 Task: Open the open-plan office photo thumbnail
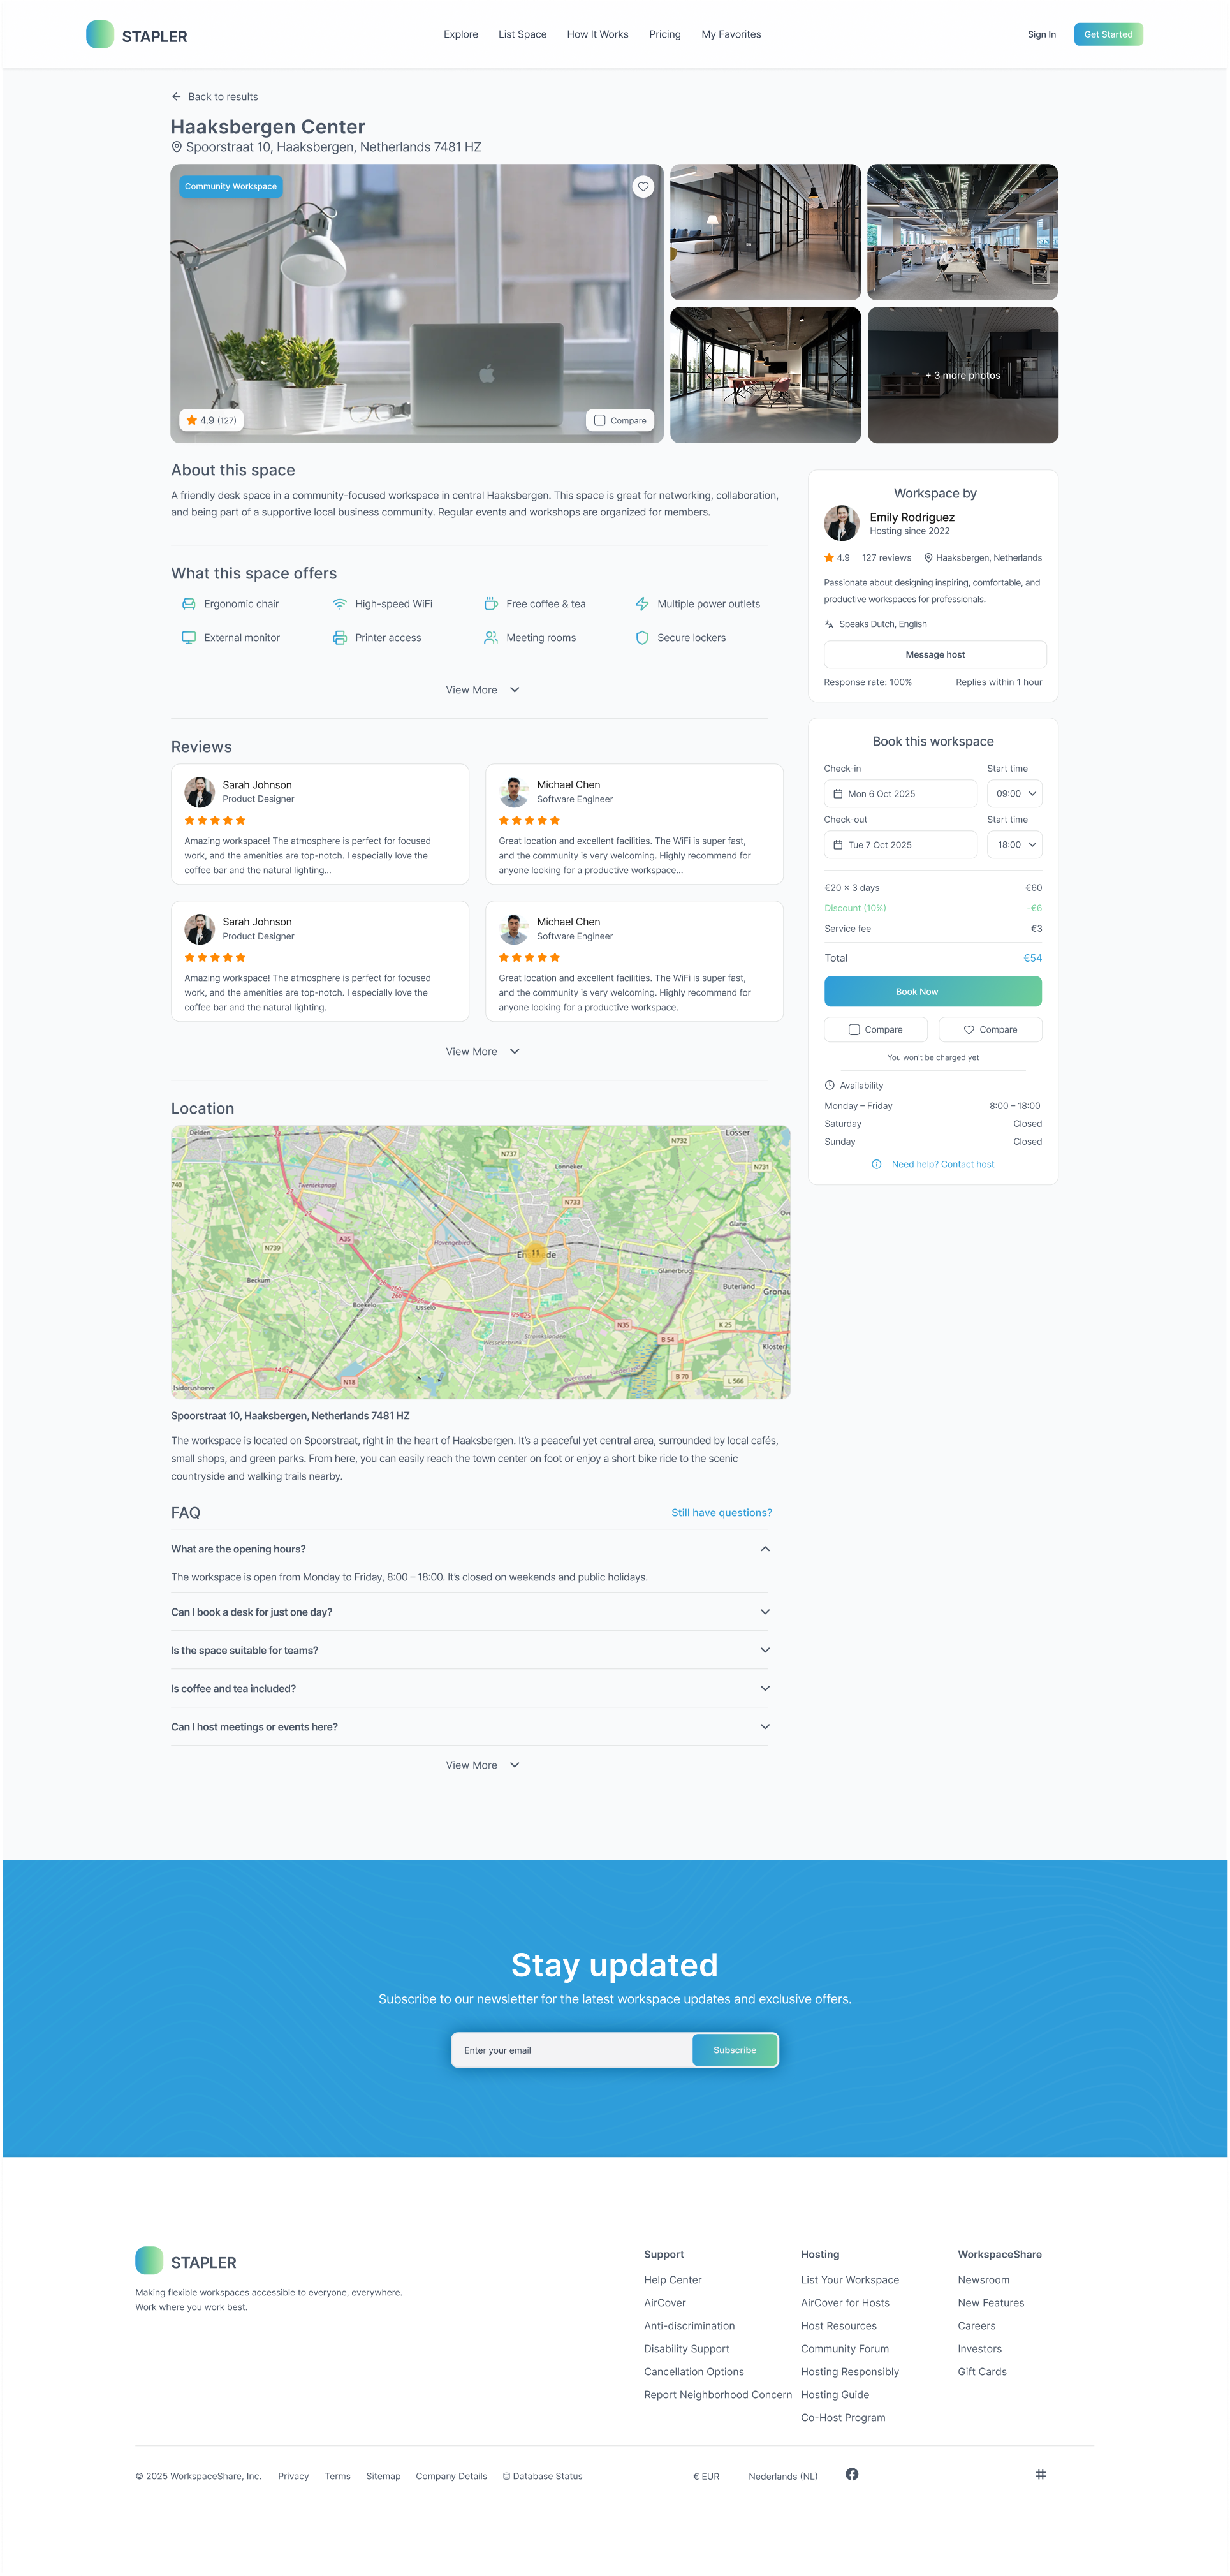(x=963, y=232)
